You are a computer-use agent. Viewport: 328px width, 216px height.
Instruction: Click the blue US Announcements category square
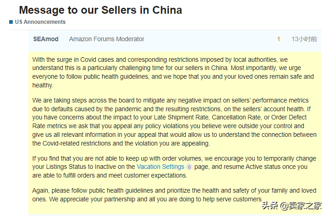point(11,22)
